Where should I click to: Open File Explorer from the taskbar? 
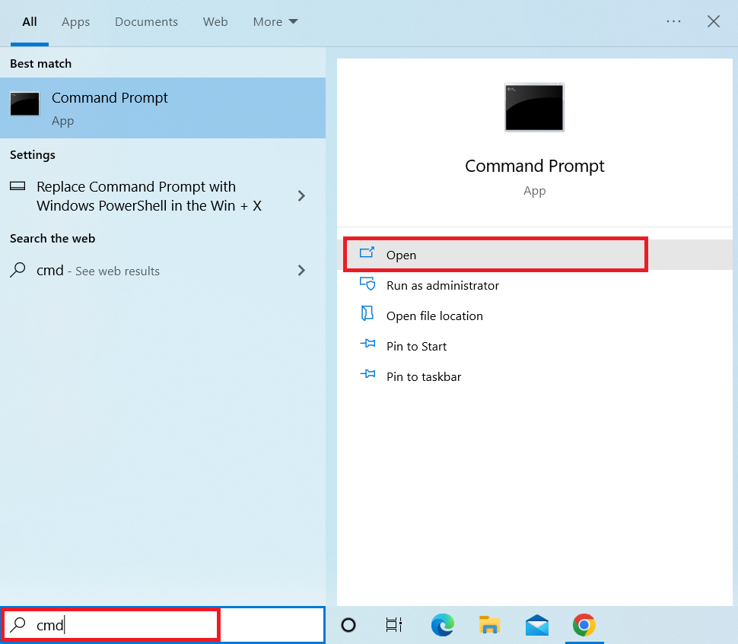(489, 625)
